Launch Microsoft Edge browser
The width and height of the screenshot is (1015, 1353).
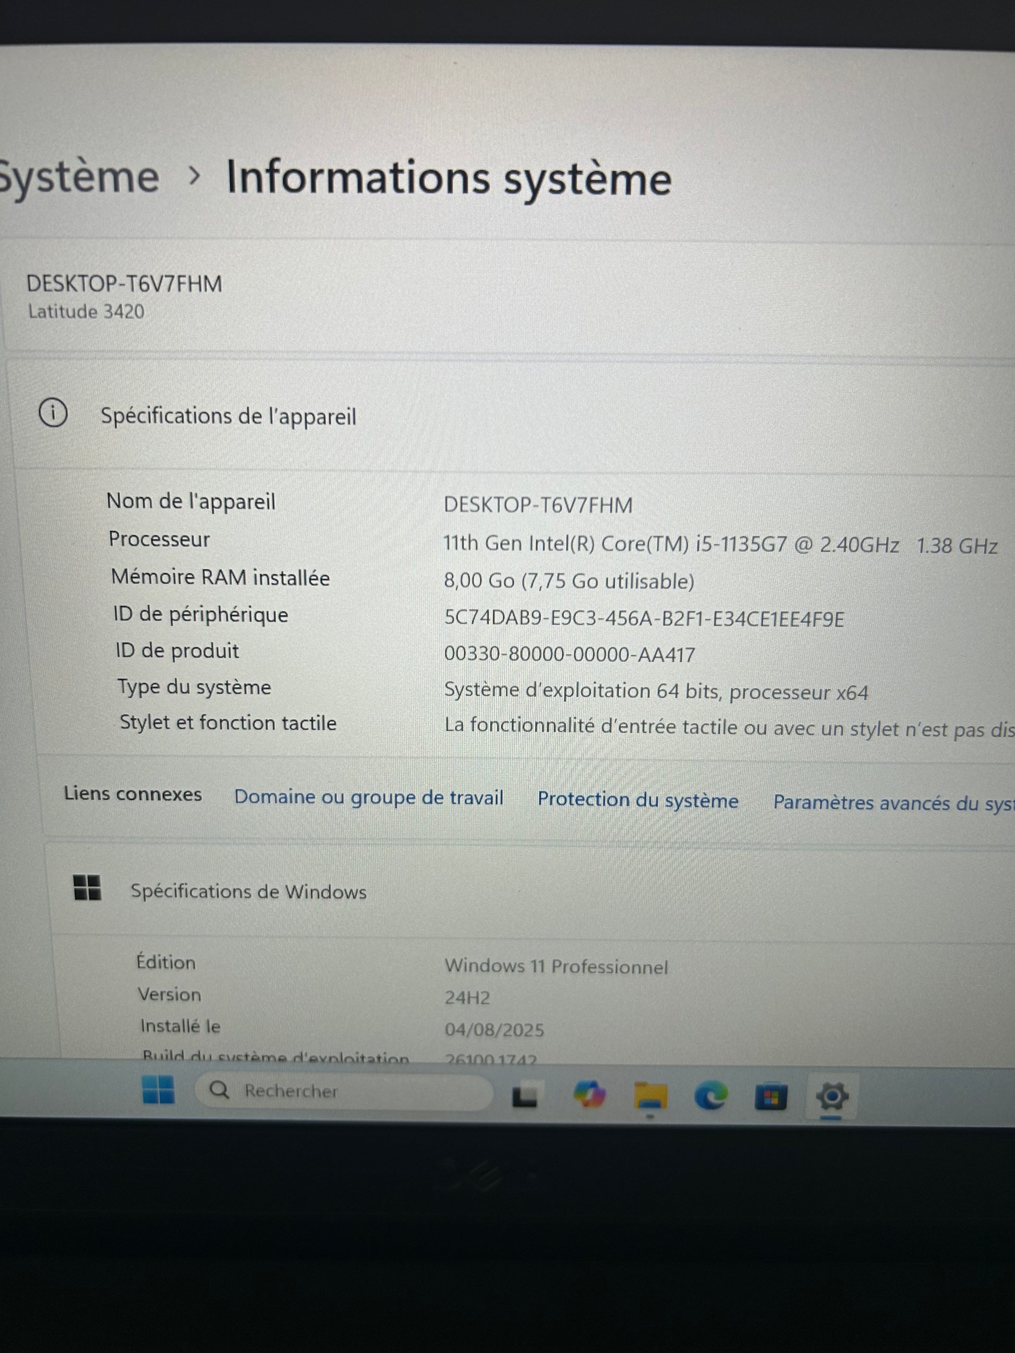710,1095
